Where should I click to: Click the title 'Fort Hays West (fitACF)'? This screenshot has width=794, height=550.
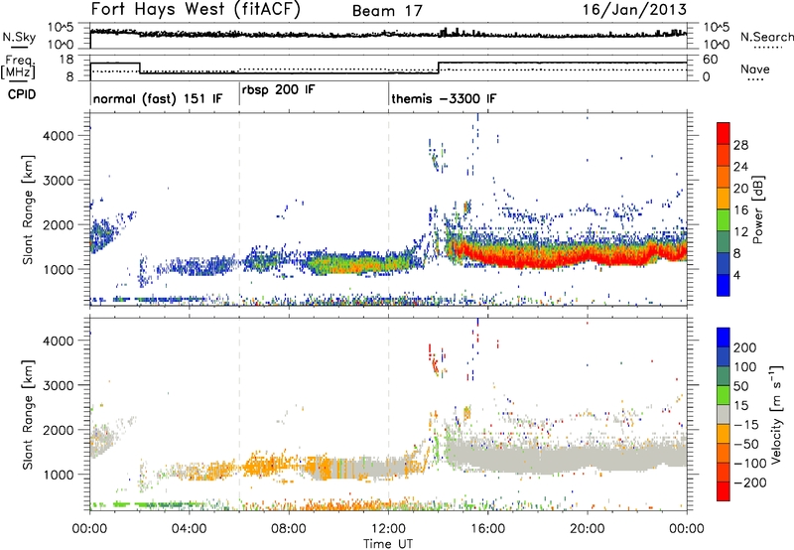pyautogui.click(x=196, y=10)
